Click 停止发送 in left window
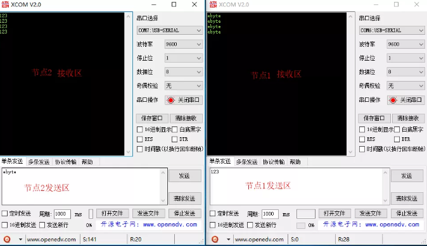Screen dimensions: 427x246 [184, 213]
